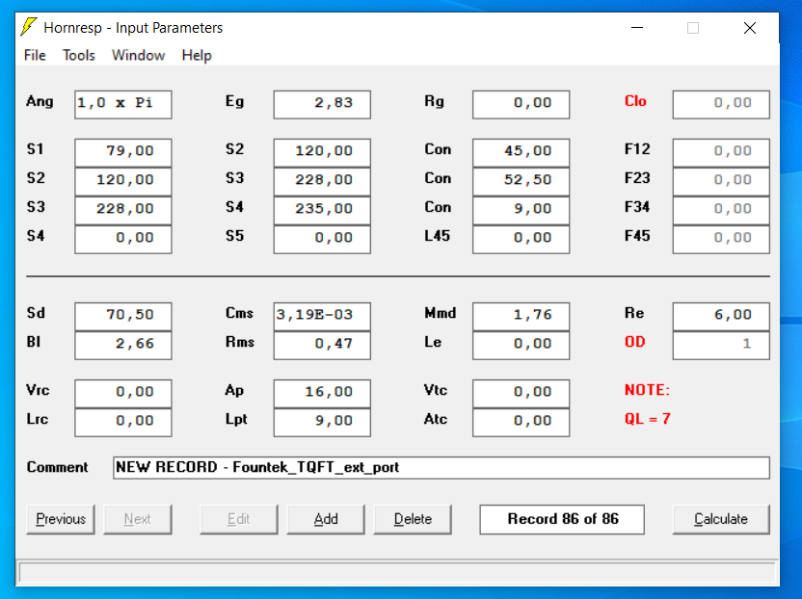802x599 pixels.
Task: Click the red NOTE: label
Action: point(647,390)
